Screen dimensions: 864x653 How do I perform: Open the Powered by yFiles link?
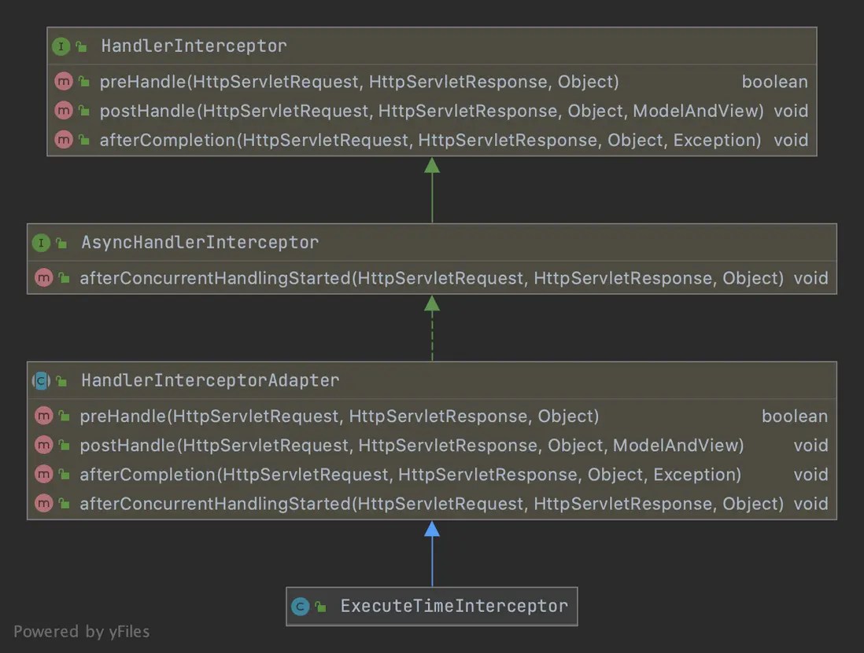point(79,631)
